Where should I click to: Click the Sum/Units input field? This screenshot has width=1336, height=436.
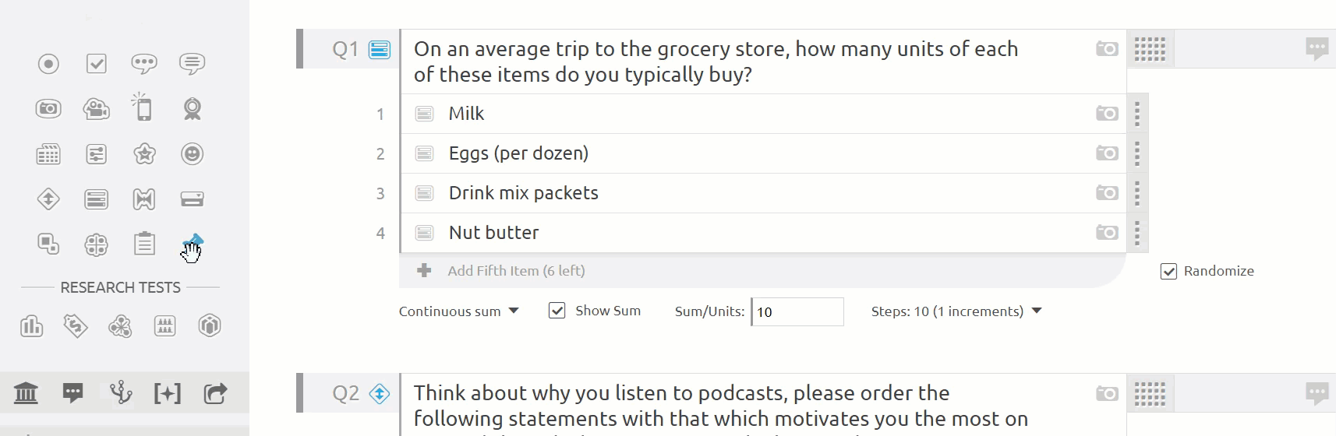click(797, 312)
